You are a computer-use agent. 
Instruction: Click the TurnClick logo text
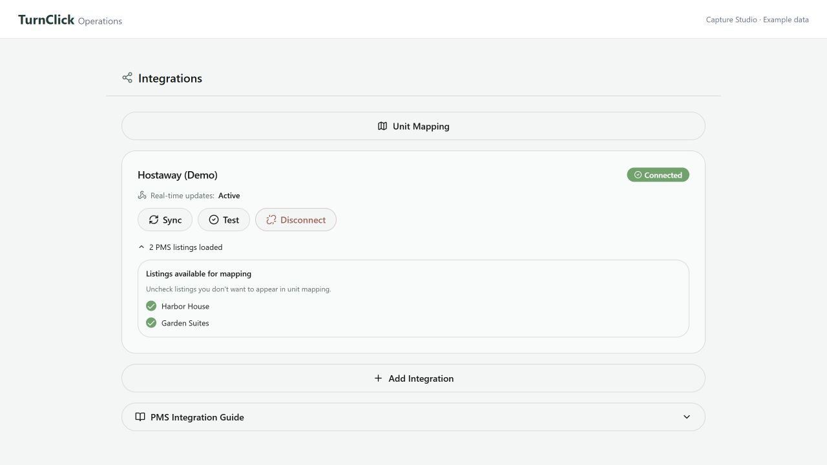pyautogui.click(x=47, y=19)
